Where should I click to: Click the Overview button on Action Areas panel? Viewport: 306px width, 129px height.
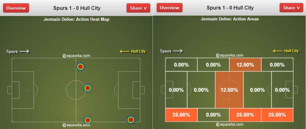[x=169, y=8]
